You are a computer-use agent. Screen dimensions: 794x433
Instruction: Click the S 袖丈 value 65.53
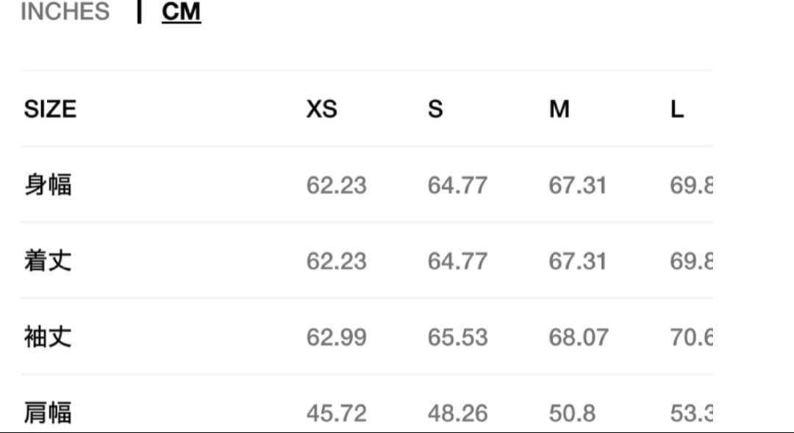[457, 337]
